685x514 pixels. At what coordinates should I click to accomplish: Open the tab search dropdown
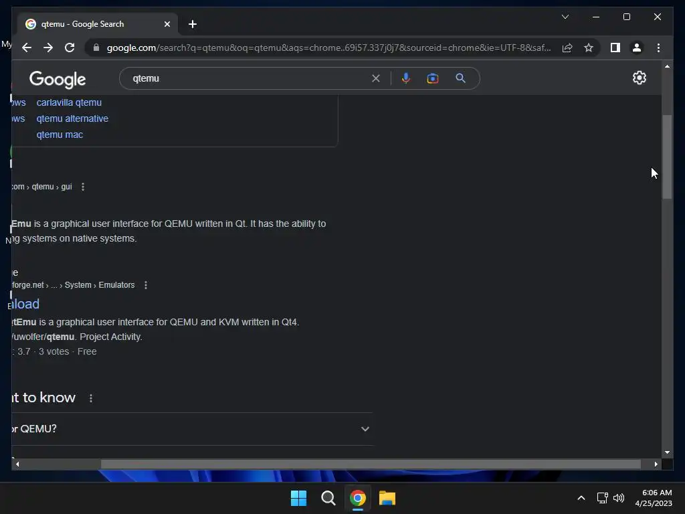click(565, 17)
